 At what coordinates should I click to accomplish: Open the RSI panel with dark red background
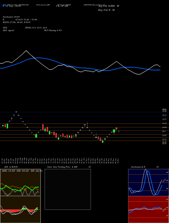pyautogui.click(x=148, y=209)
